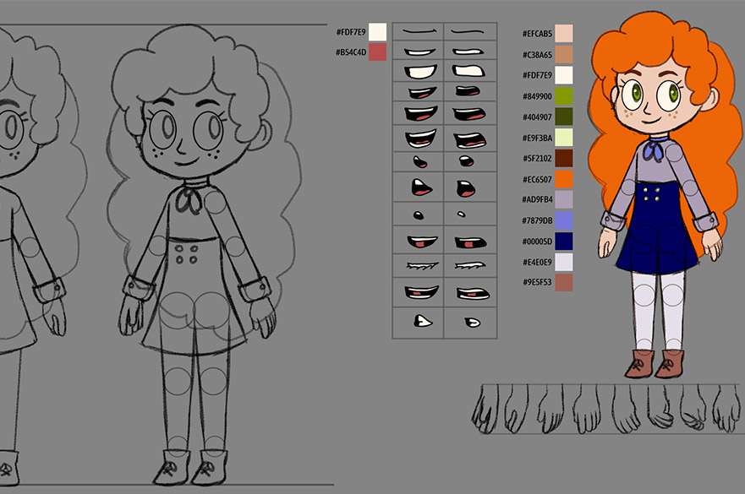Pick the #B54C4D red swatch
Screen dimensions: 745x494
(x=378, y=52)
